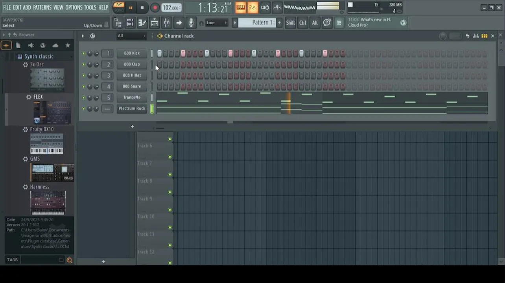Image resolution: width=505 pixels, height=283 pixels.
Task: Click the Channel rack graph editor icon
Action: point(476,36)
